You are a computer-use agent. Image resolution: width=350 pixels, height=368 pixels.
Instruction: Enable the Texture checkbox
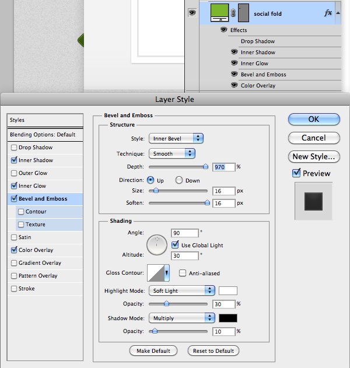21,225
